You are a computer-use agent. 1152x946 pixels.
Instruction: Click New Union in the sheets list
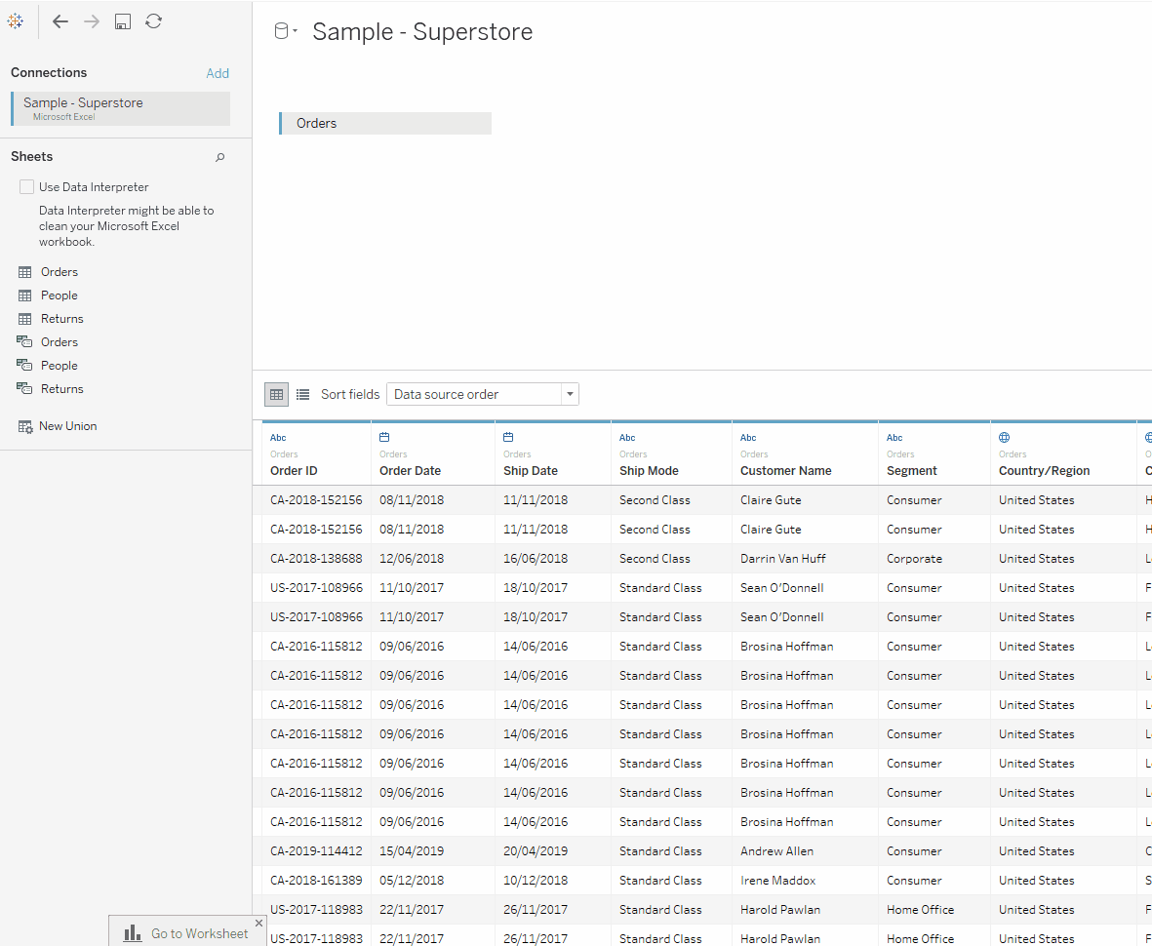point(67,426)
